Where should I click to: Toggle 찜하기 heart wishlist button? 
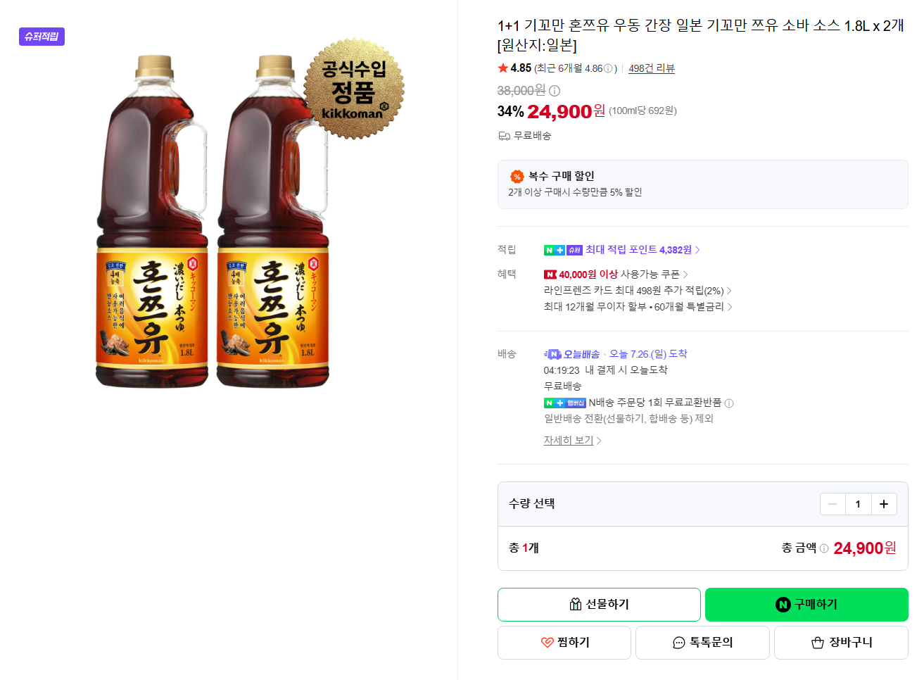tap(564, 643)
